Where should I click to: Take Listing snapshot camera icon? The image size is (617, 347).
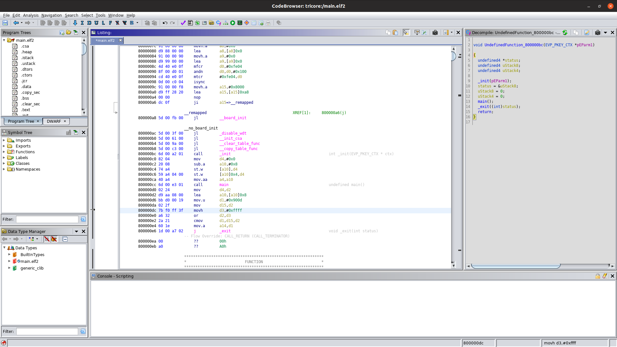click(435, 32)
